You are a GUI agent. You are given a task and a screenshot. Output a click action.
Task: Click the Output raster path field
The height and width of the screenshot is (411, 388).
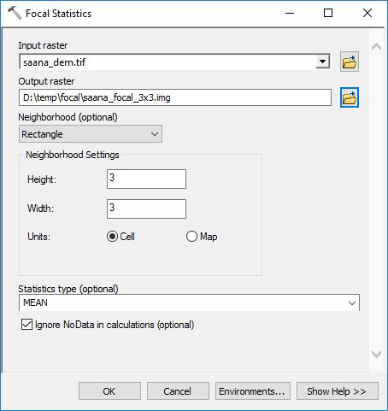[x=175, y=97]
